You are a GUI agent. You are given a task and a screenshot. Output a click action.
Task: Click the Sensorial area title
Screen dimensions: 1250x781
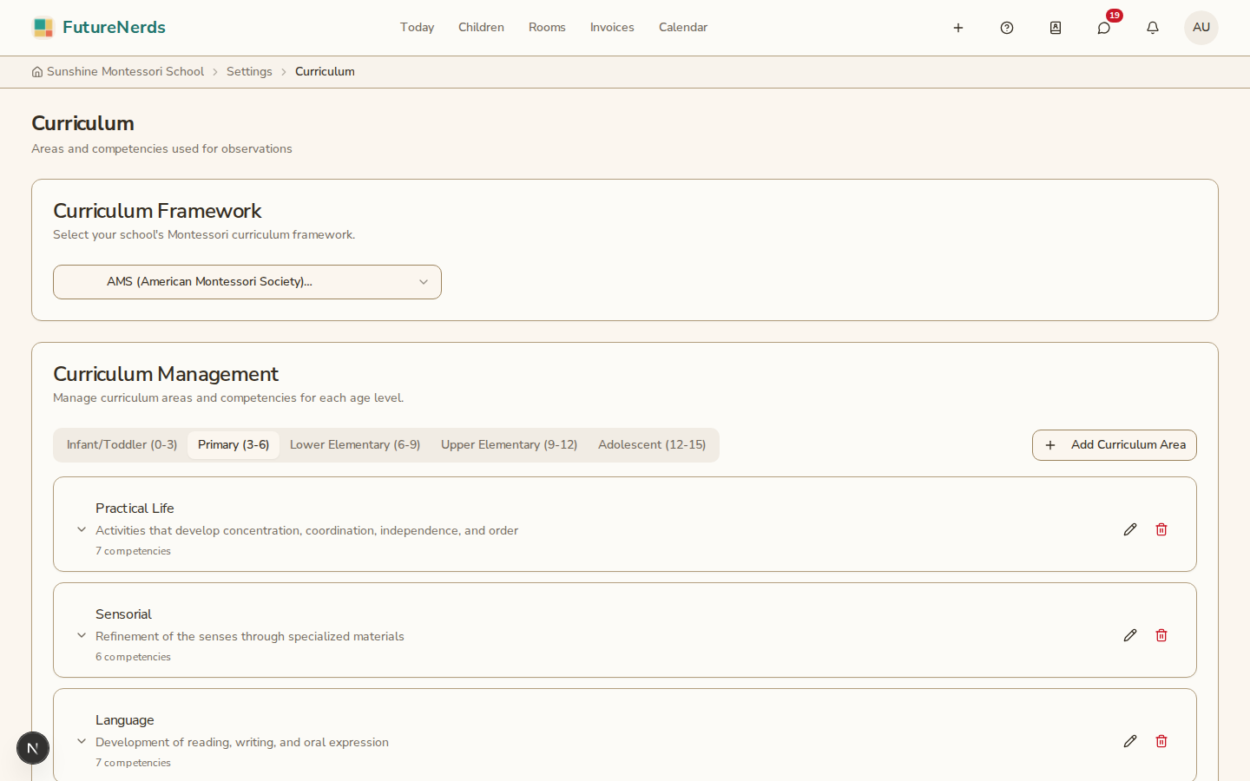pos(123,614)
